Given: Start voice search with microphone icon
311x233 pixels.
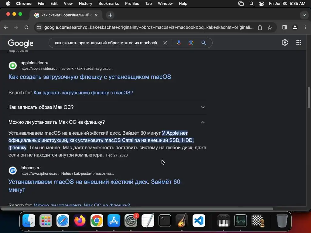Looking at the screenshot, I should click(179, 43).
